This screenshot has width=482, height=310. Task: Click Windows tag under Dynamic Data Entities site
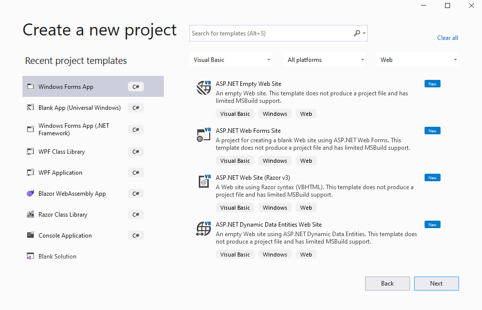[275, 255]
